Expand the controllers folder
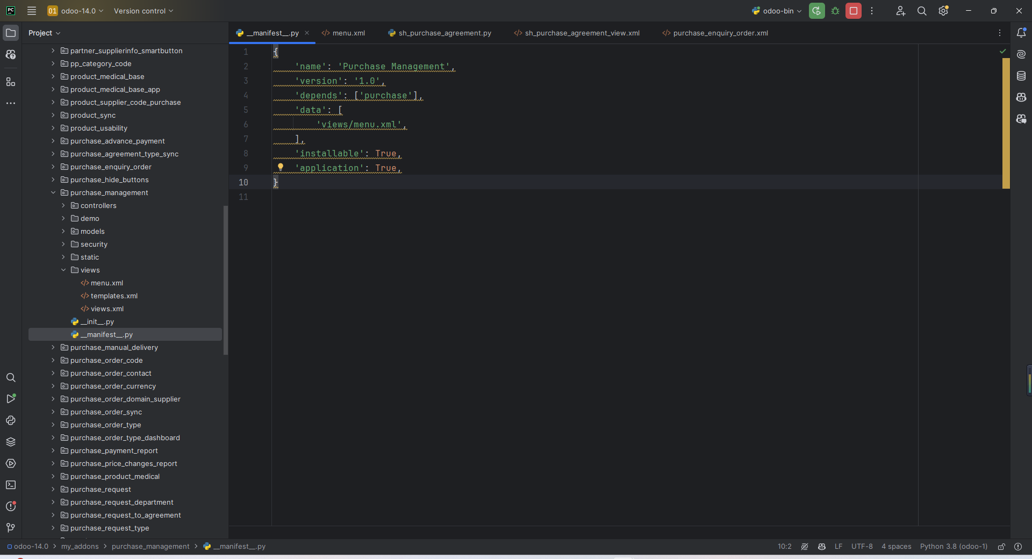 click(x=63, y=205)
